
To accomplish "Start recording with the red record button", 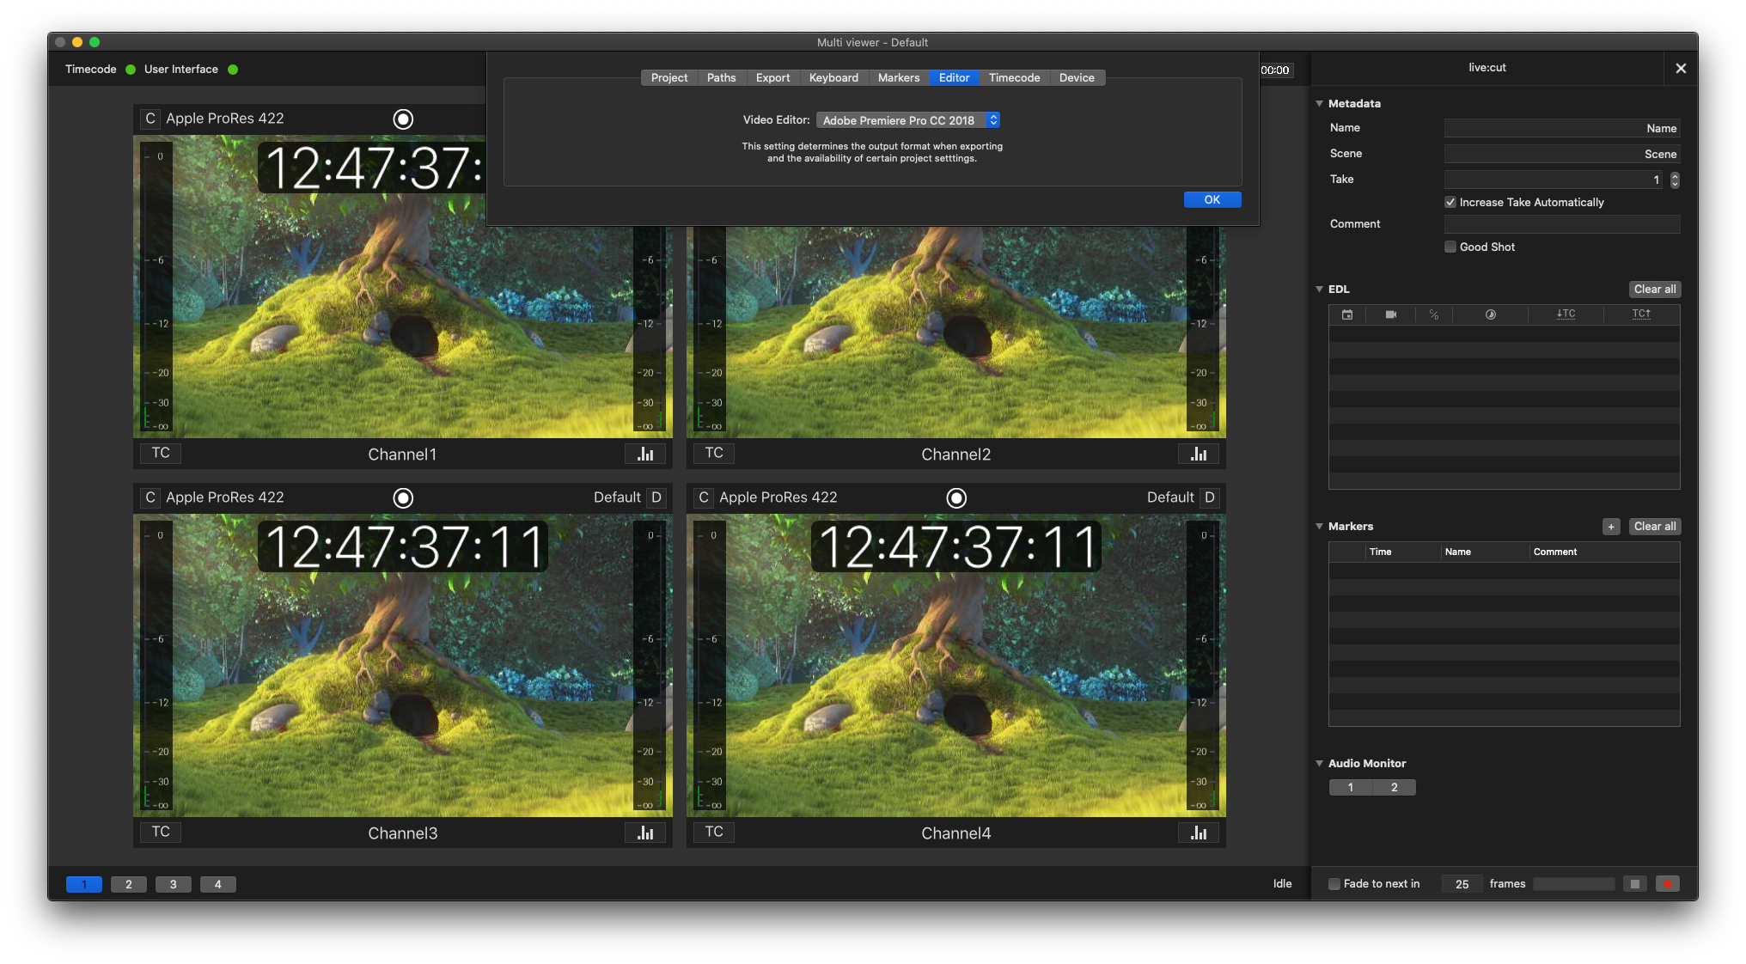I will 1668,884.
